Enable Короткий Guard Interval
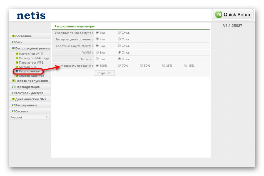This screenshot has width=264, height=176. (97, 46)
